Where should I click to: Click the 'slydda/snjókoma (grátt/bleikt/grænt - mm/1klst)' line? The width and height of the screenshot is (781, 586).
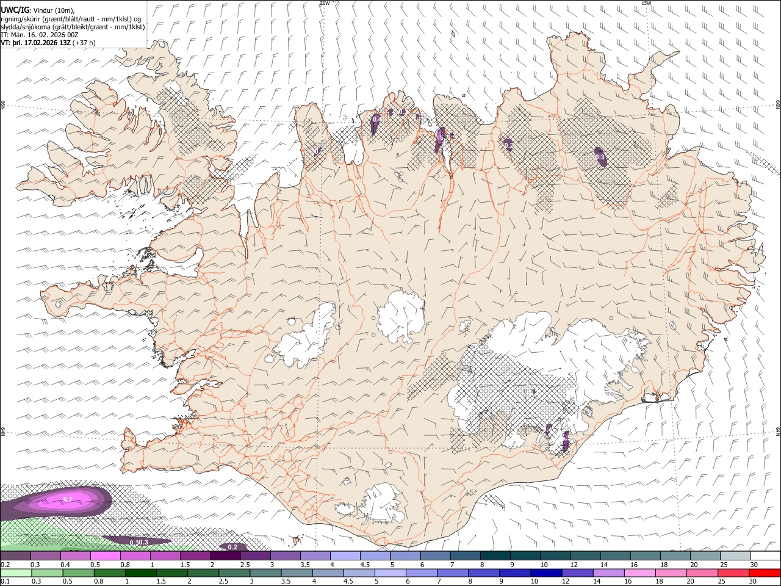(x=73, y=27)
